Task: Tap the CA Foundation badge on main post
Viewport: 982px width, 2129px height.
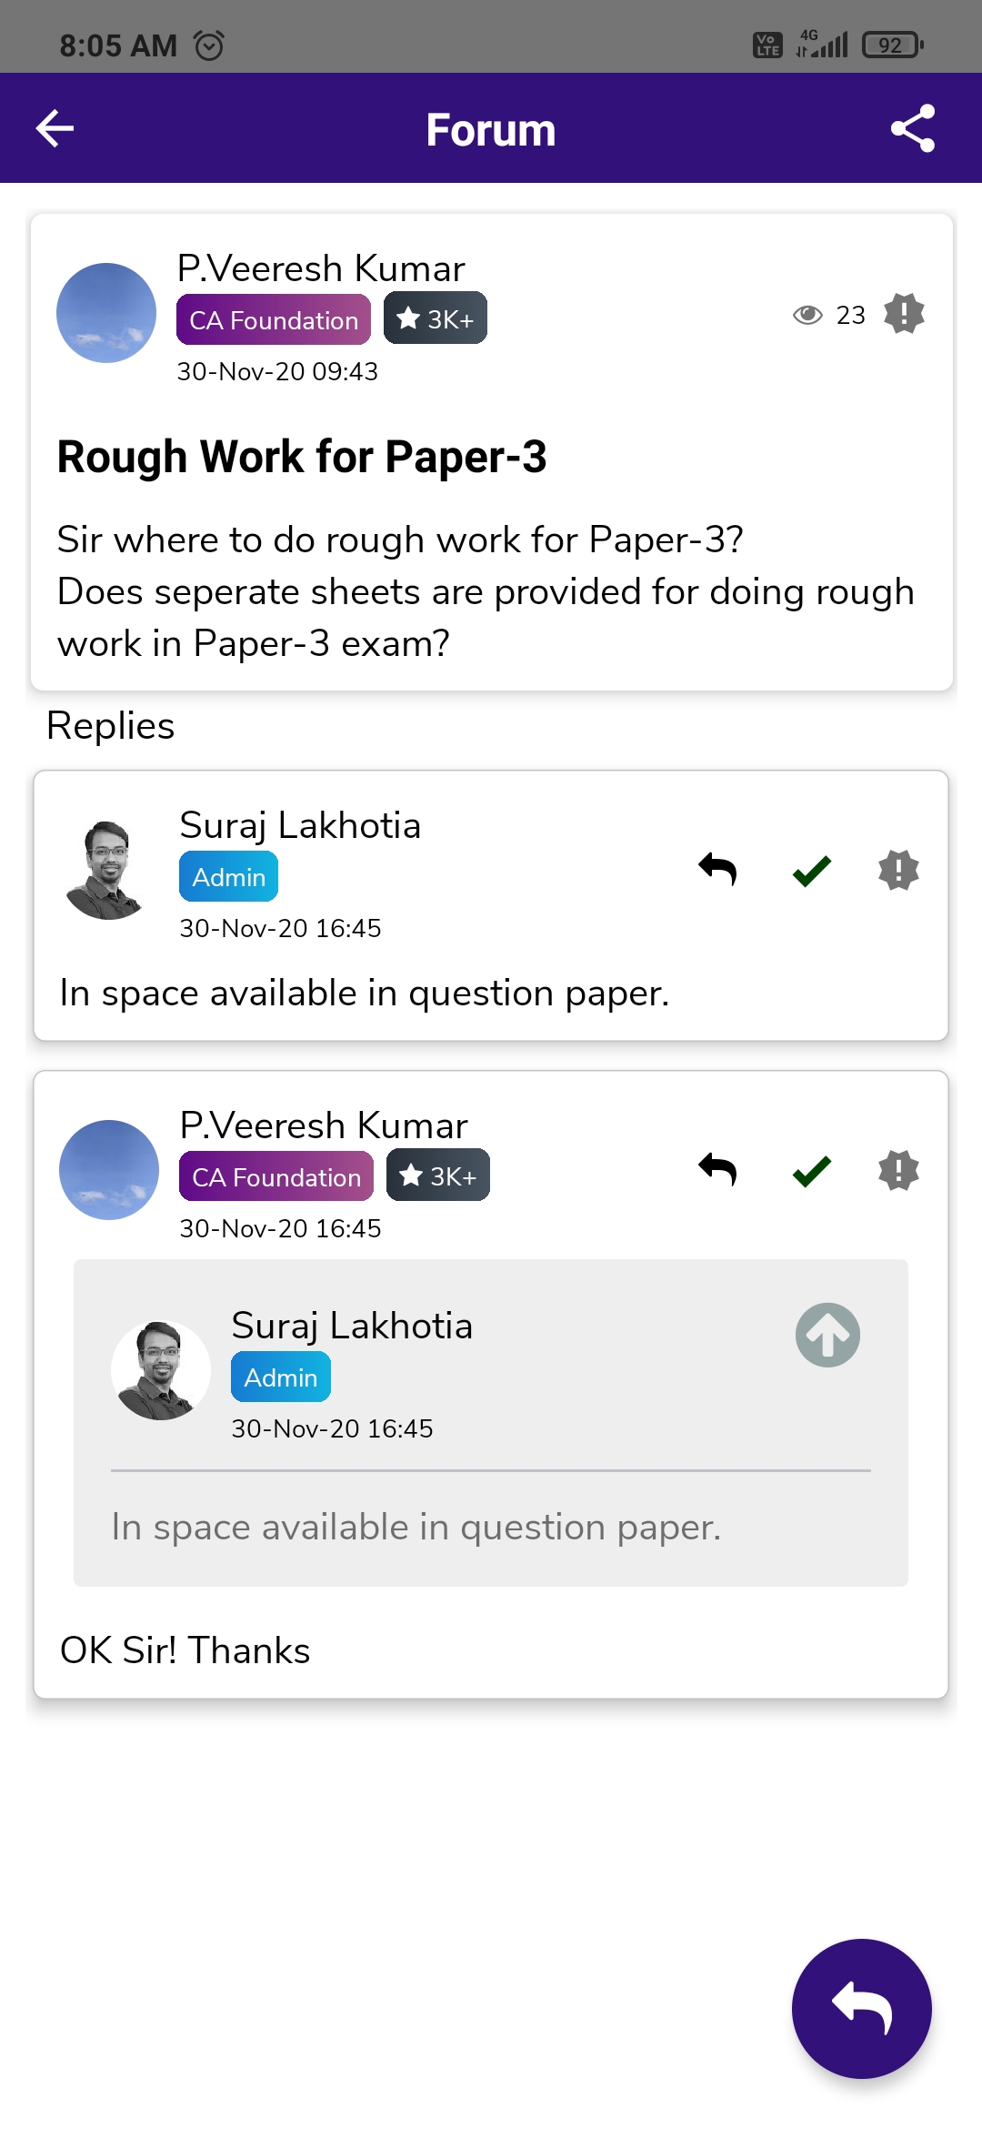Action: pos(274,319)
